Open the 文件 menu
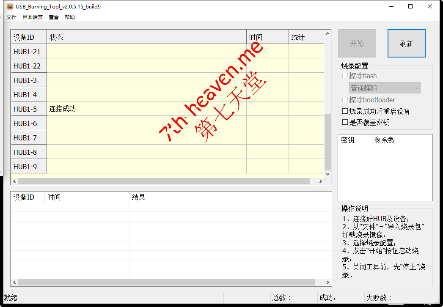This screenshot has width=443, height=307. [11, 17]
